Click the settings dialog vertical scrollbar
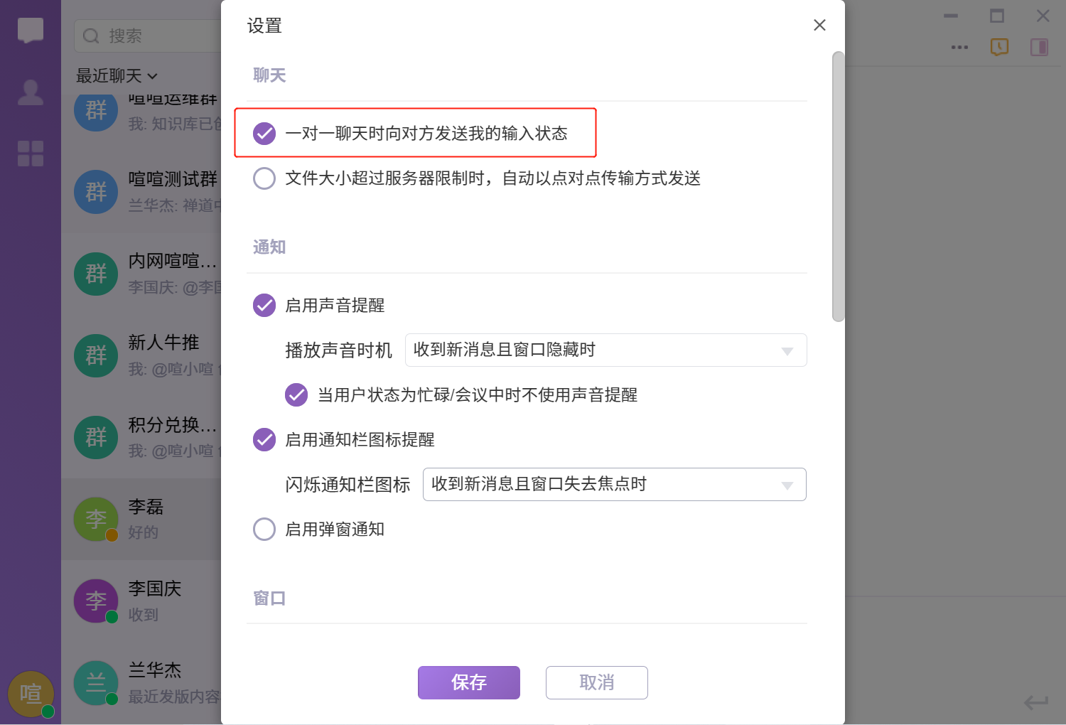Screen dimensions: 1066x725 (838, 186)
